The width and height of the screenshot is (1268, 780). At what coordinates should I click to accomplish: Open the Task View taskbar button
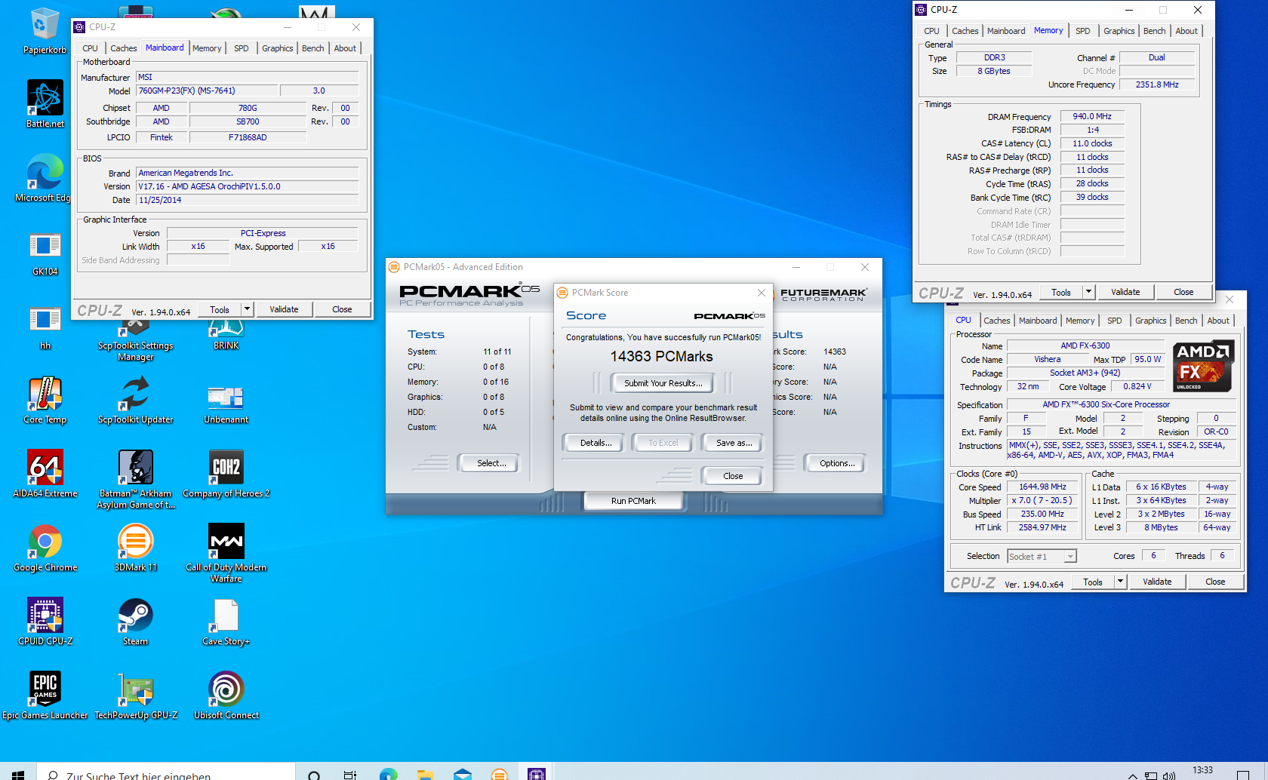[350, 775]
